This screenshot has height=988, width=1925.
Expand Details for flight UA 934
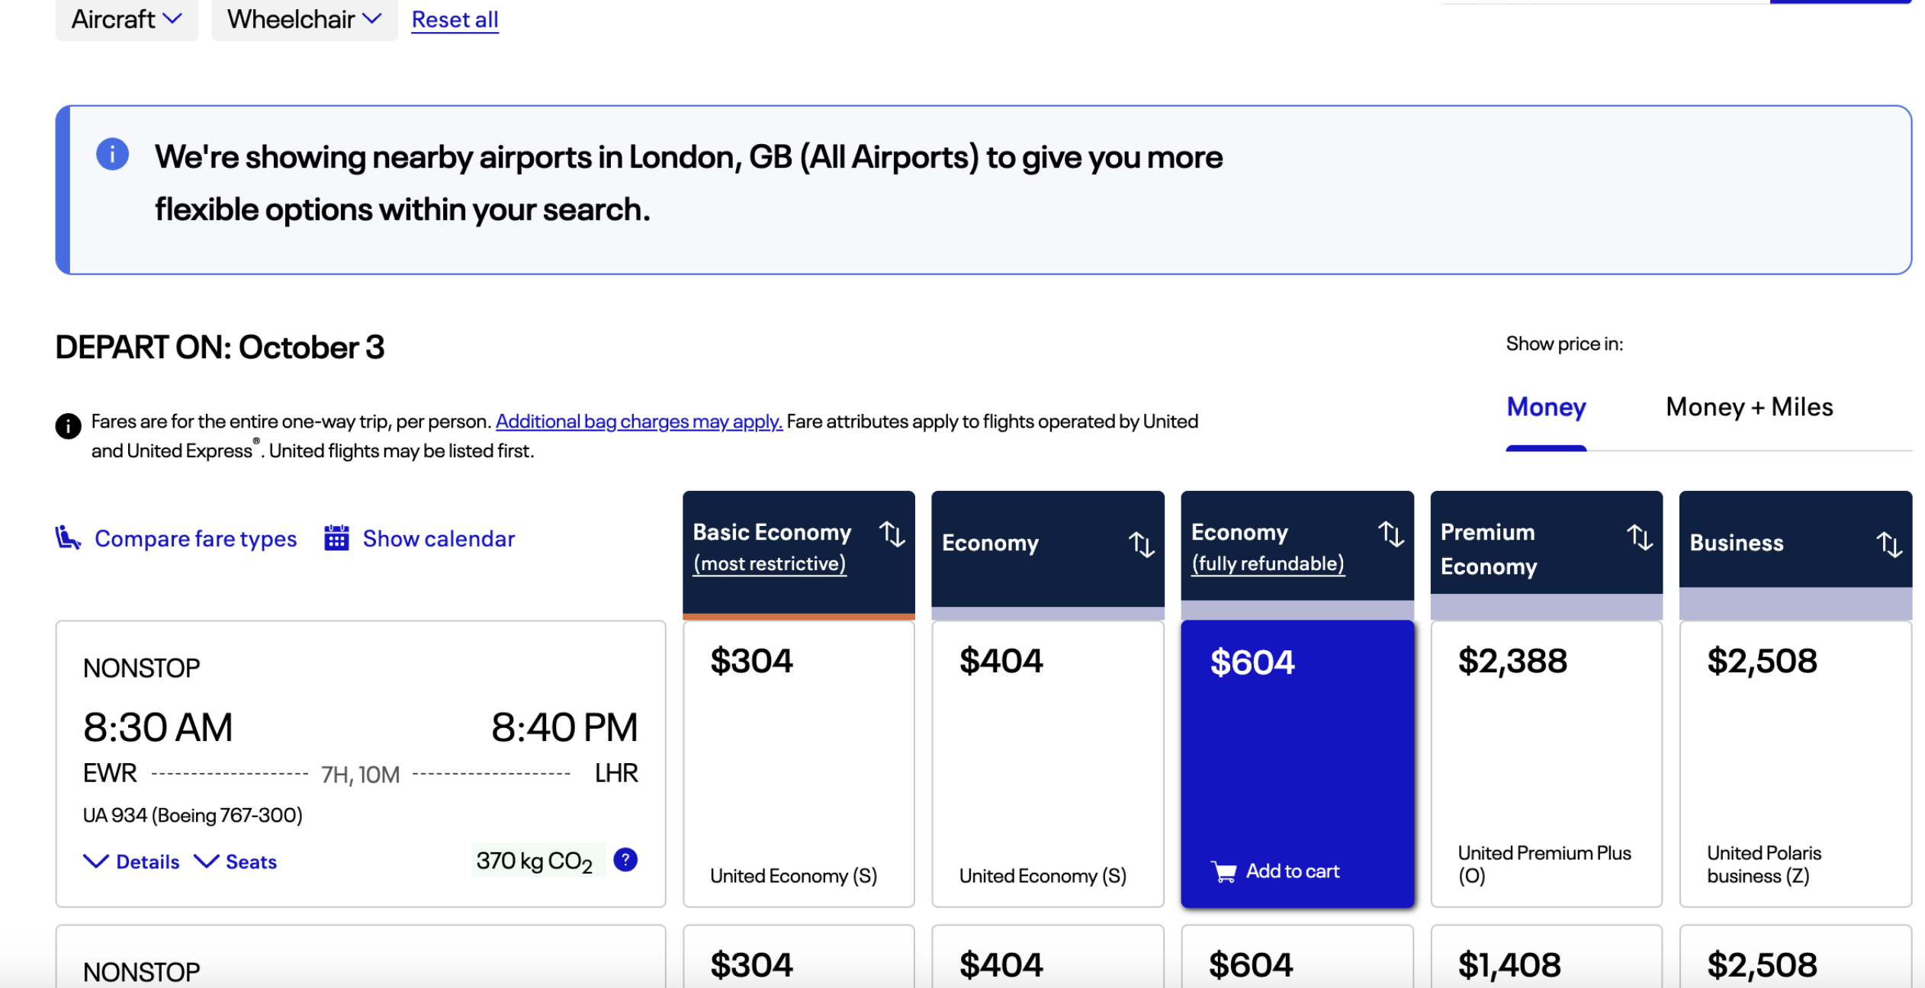132,861
